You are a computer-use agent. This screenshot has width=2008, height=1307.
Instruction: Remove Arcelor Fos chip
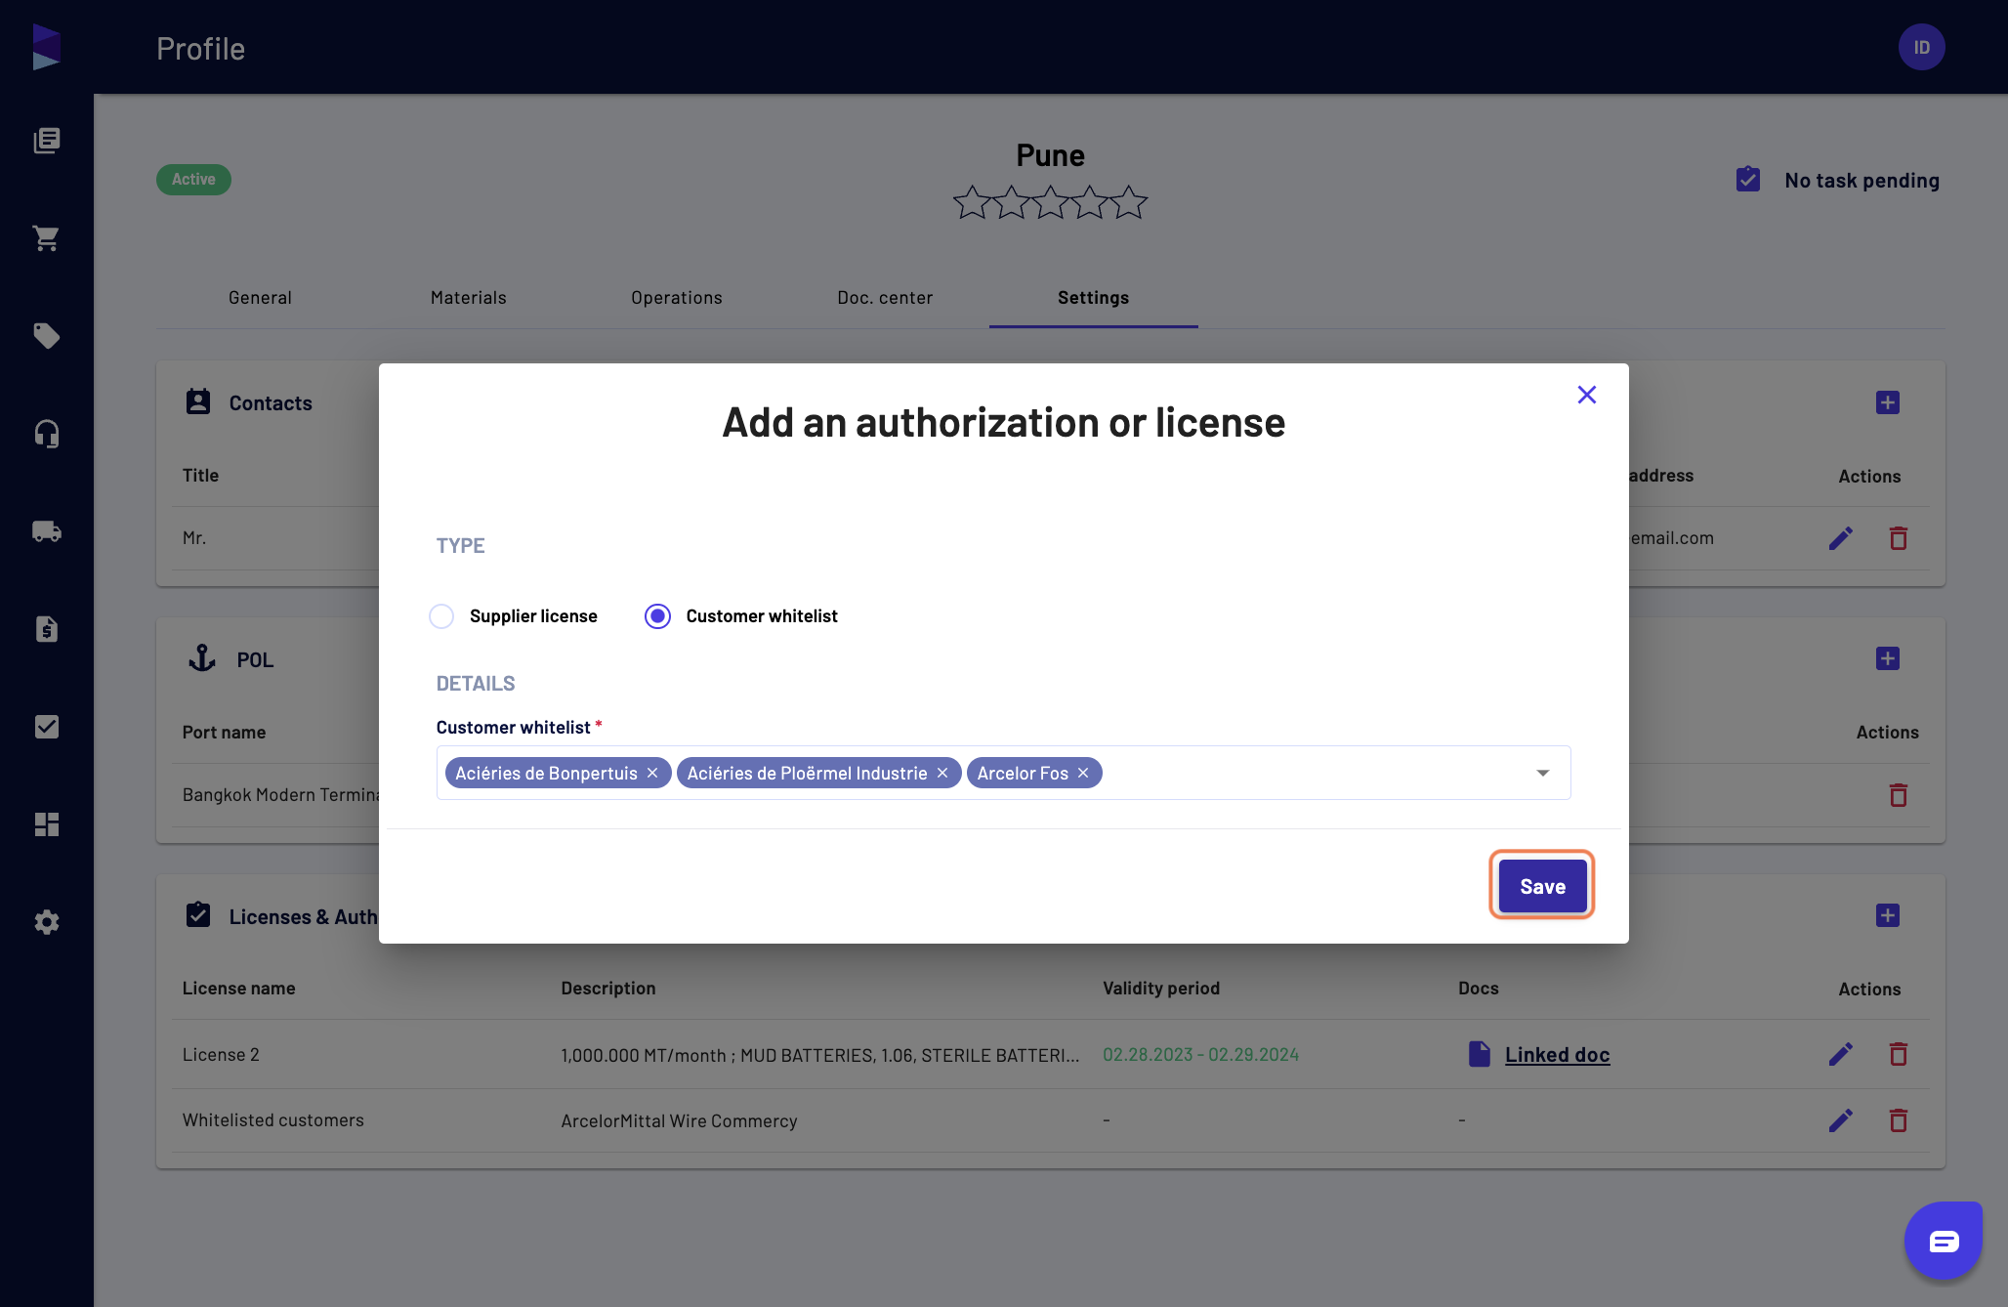pos(1083,773)
